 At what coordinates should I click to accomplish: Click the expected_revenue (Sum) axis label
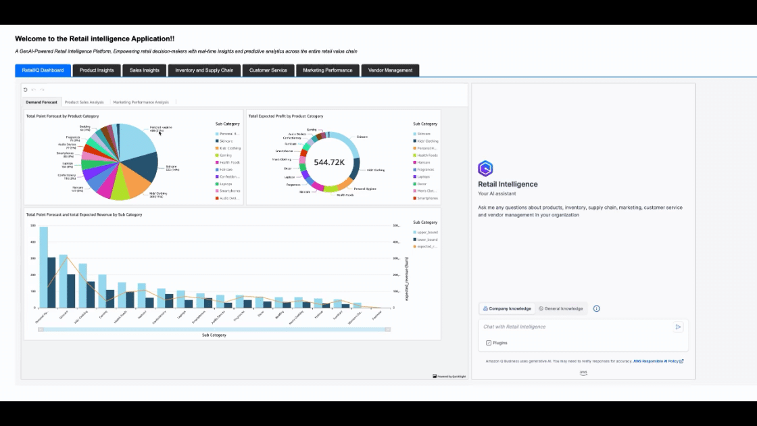click(406, 279)
